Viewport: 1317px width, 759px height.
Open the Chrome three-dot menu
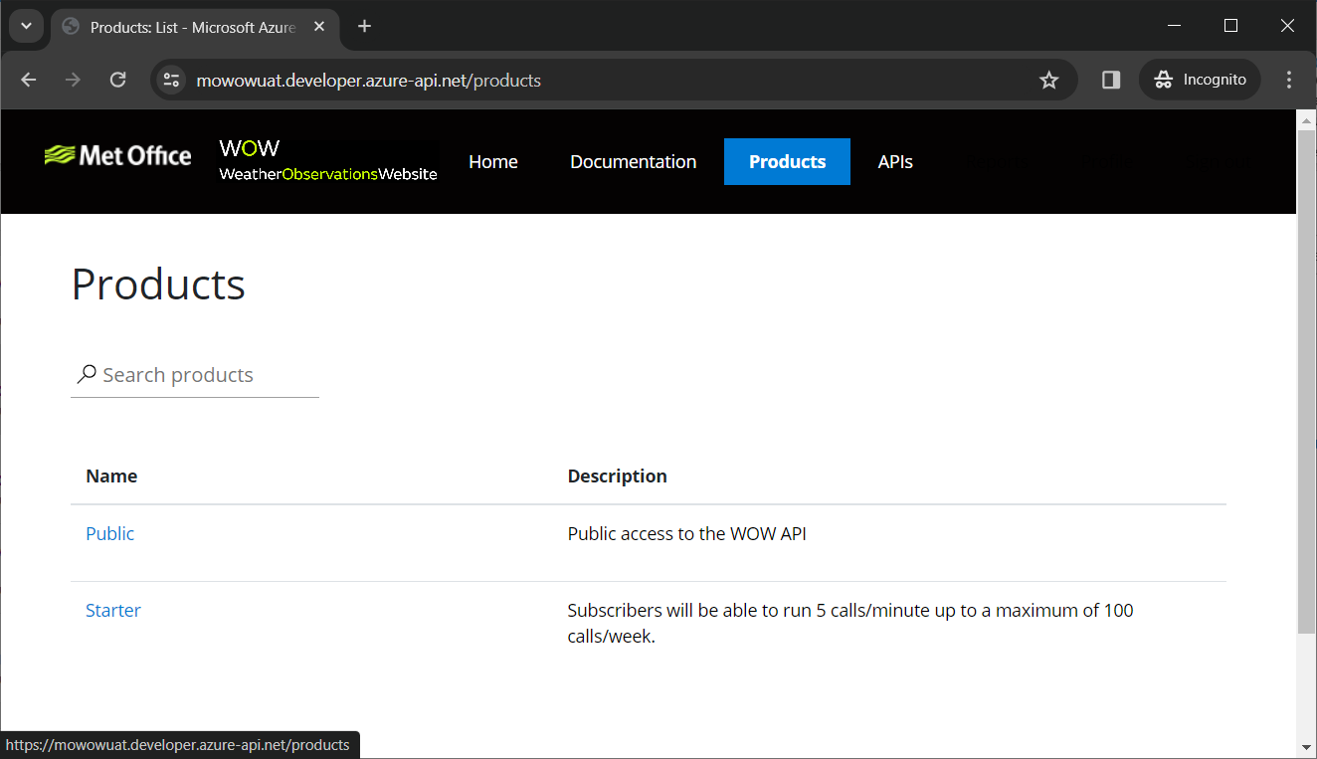pos(1289,81)
